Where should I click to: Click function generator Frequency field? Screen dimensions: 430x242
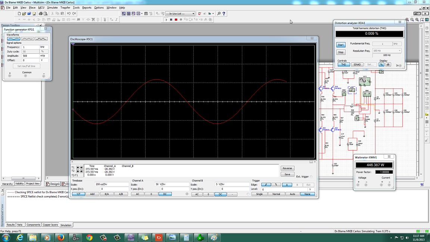(31, 47)
